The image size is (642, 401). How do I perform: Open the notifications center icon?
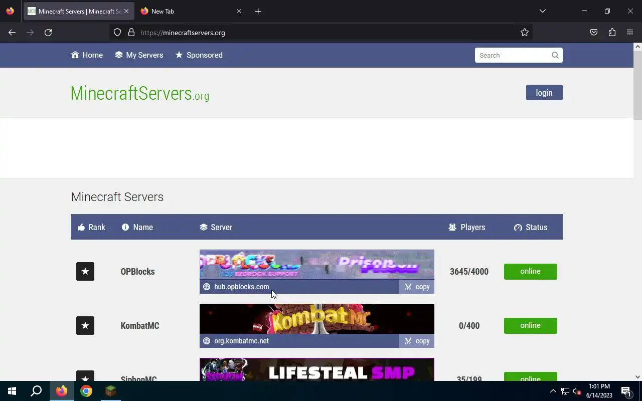click(x=626, y=391)
